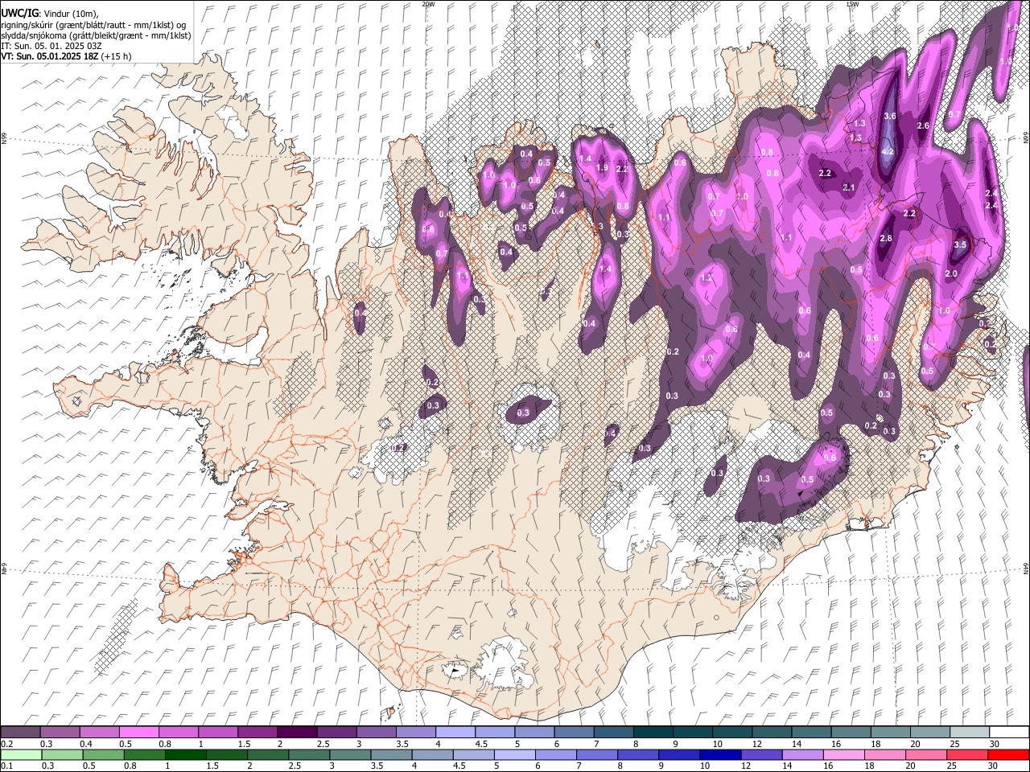Pick top-row swatch between 1 and 1.5
The width and height of the screenshot is (1030, 772).
pos(218,732)
